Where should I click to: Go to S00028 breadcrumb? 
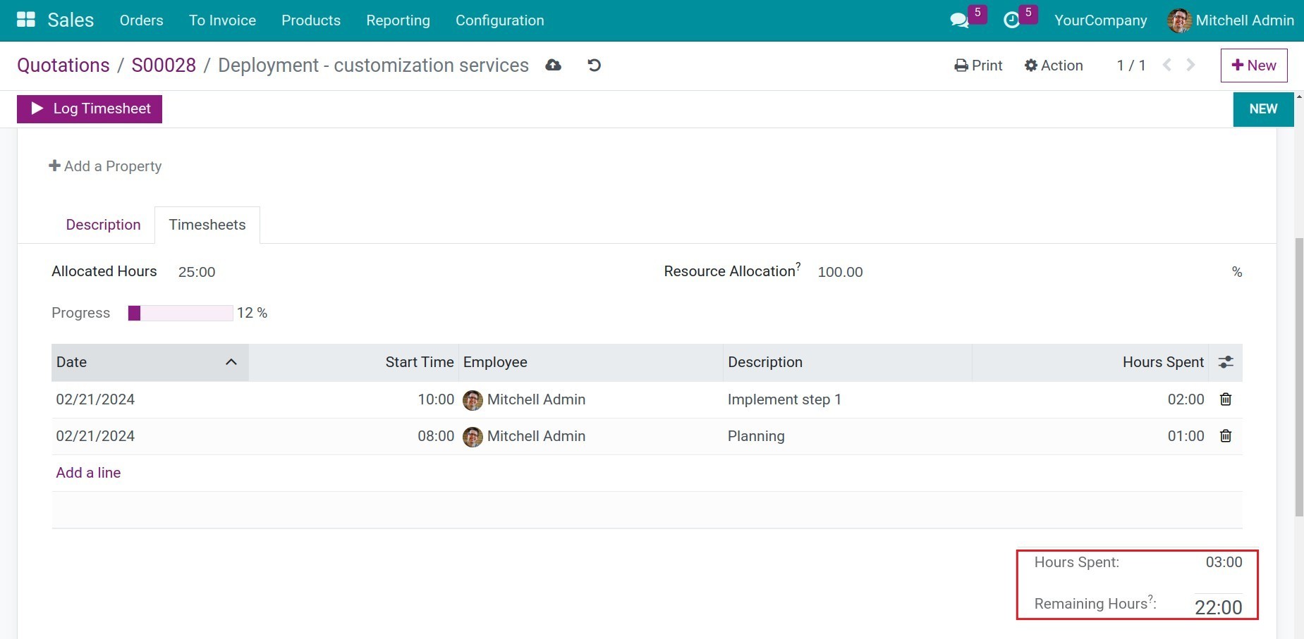pyautogui.click(x=164, y=66)
